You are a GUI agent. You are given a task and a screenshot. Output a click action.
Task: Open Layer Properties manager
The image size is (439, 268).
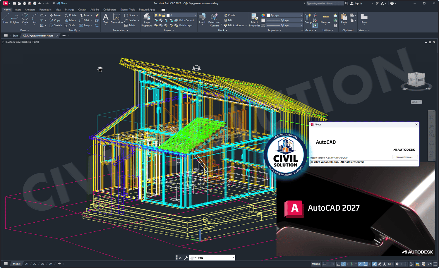click(147, 20)
